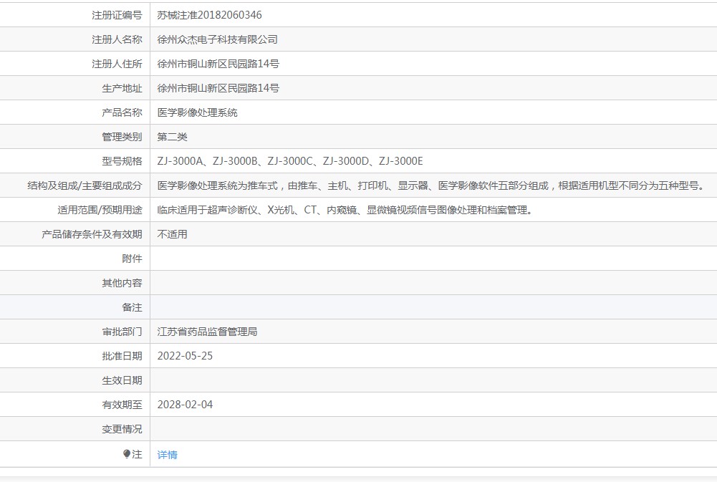Click the 注册人住所 label
This screenshot has height=482, width=717.
[117, 64]
